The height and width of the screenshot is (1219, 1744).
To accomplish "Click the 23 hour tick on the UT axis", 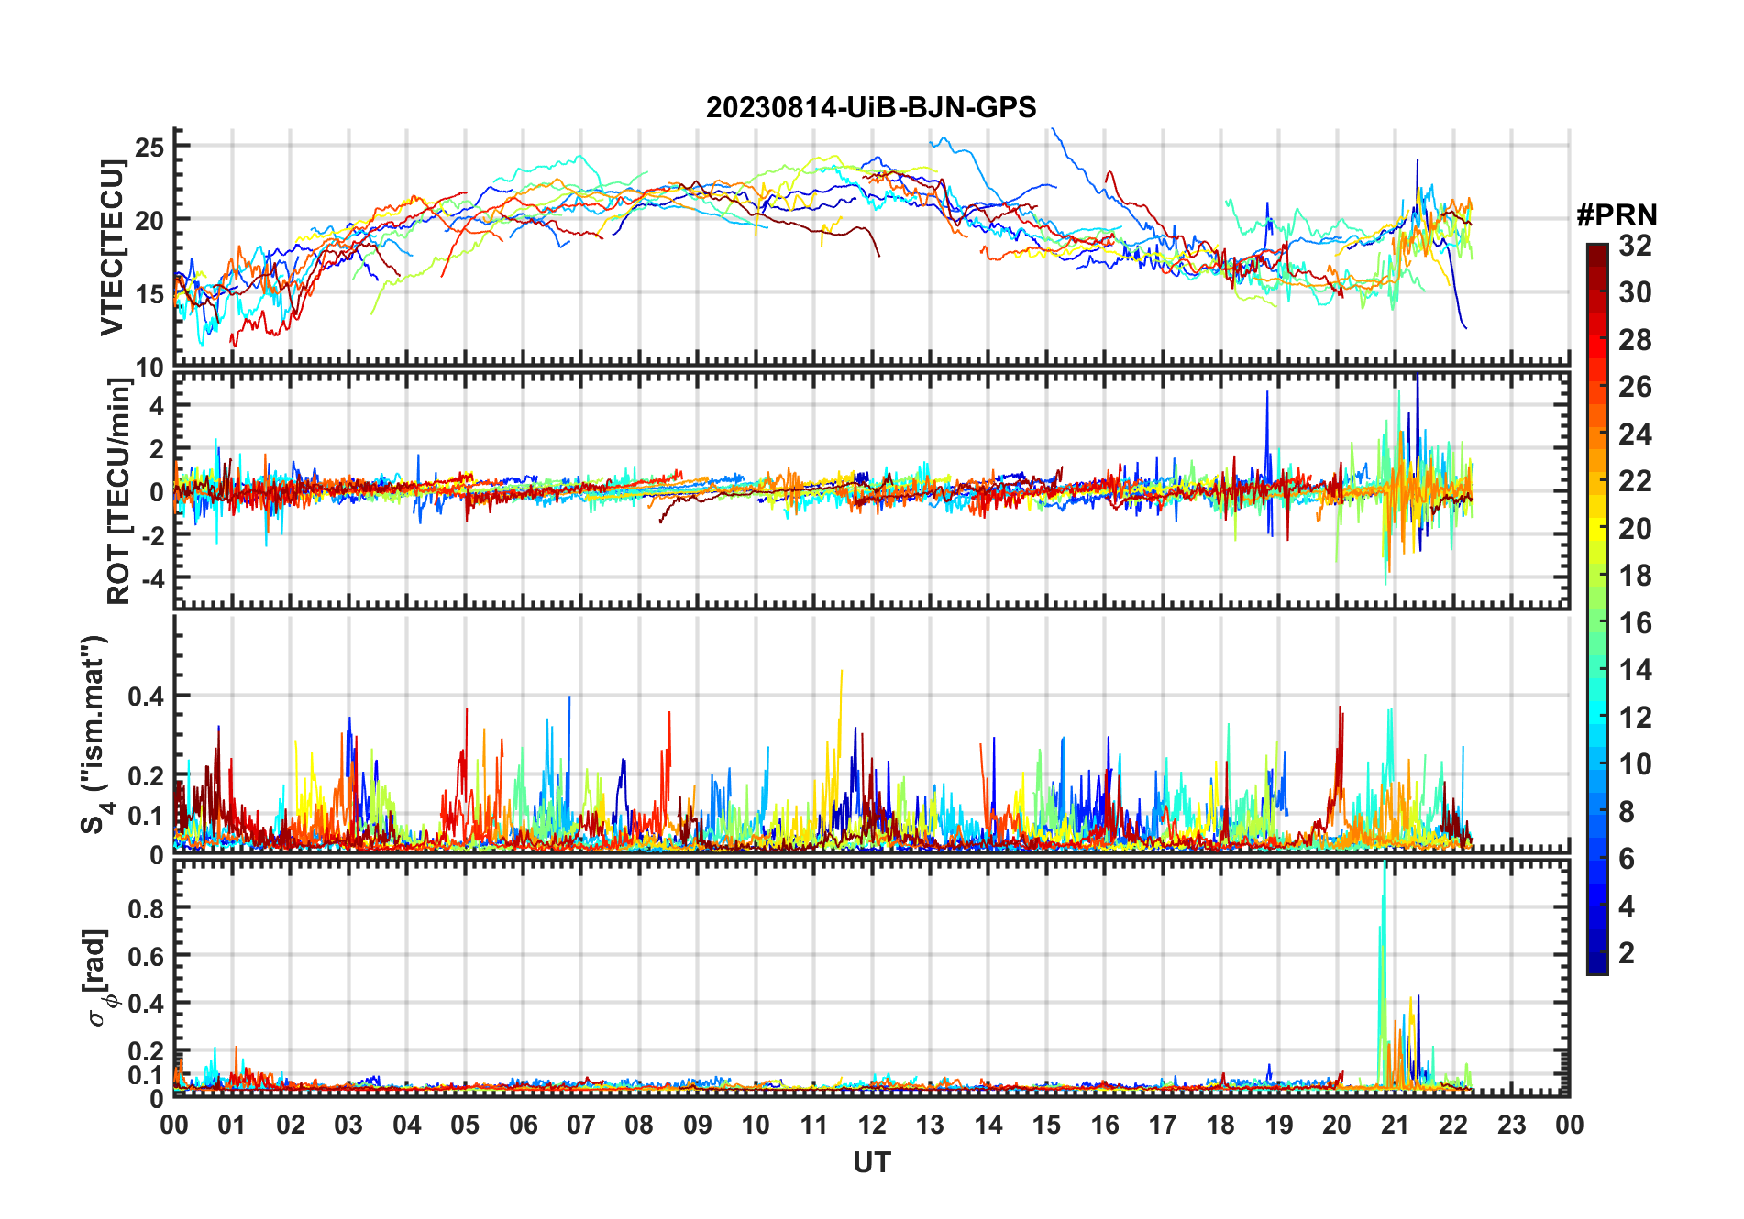I will pos(1511,1126).
